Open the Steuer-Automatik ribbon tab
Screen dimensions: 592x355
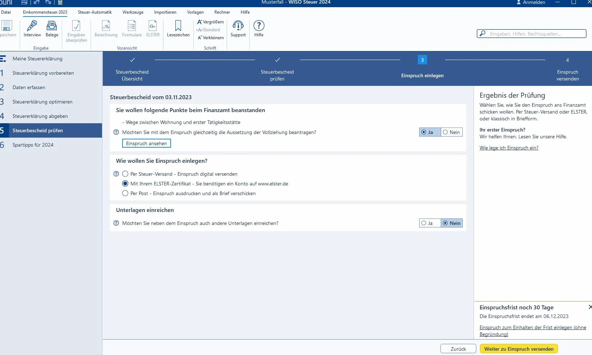(95, 12)
